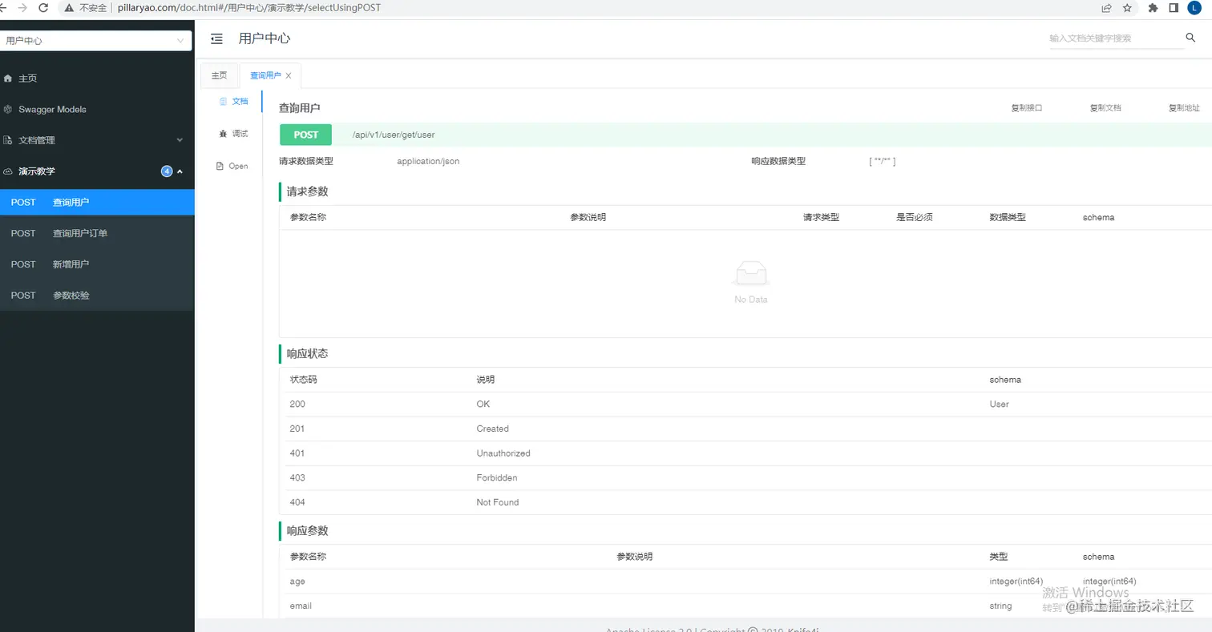This screenshot has height=632, width=1212.
Task: Expand the 文档管理 menu
Action: 97,140
